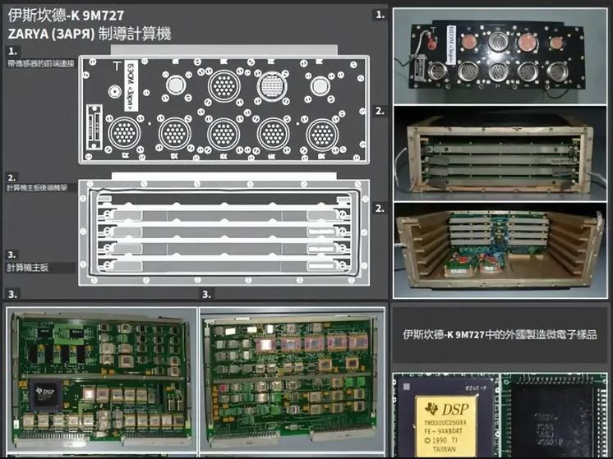Open the right circuit board photo with pink chips

(291, 380)
